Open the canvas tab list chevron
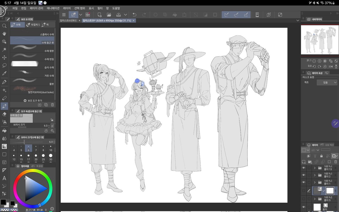Screen dimensions: 339x212 pyautogui.click(x=298, y=20)
